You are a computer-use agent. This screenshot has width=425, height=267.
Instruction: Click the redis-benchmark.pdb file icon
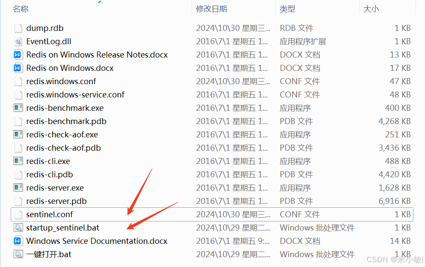coord(18,121)
